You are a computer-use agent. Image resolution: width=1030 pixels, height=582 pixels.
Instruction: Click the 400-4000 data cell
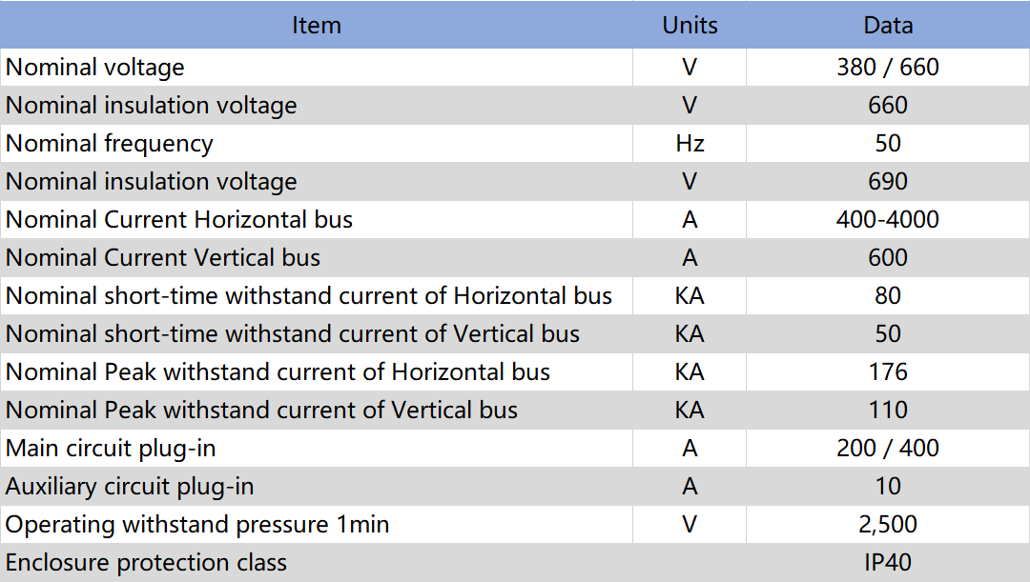[888, 219]
